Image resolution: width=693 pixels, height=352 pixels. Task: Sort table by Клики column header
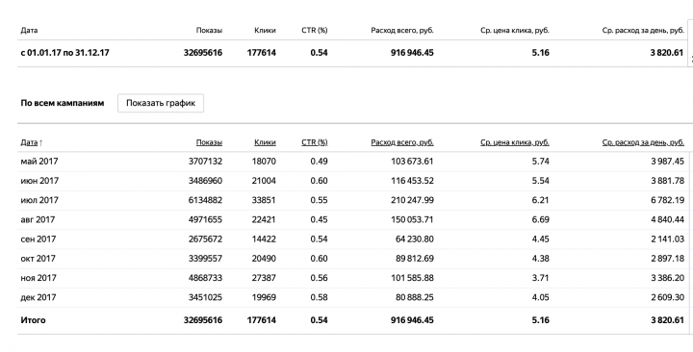(x=265, y=142)
